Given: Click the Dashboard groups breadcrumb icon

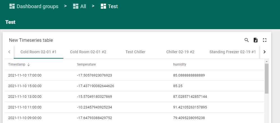Looking at the screenshot, I should [12, 6].
